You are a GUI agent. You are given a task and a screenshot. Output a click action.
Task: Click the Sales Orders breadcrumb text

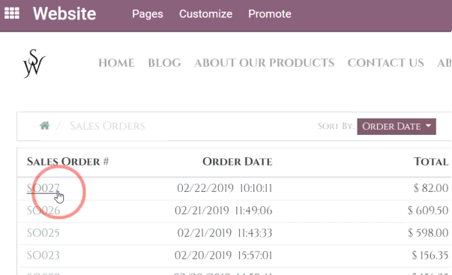coord(107,126)
